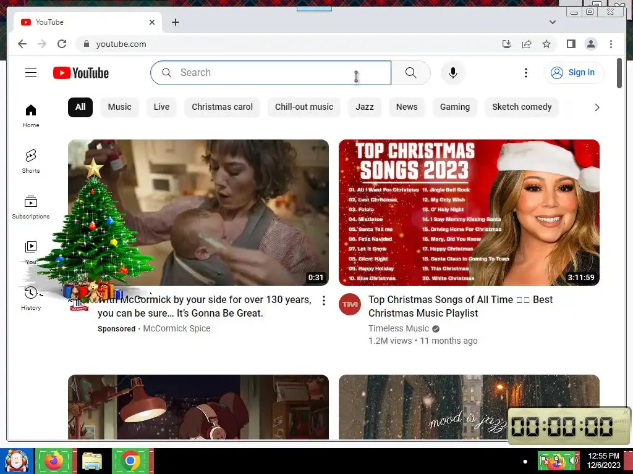Select the Sketch comedy chip
Image resolution: width=633 pixels, height=474 pixels.
click(x=522, y=107)
